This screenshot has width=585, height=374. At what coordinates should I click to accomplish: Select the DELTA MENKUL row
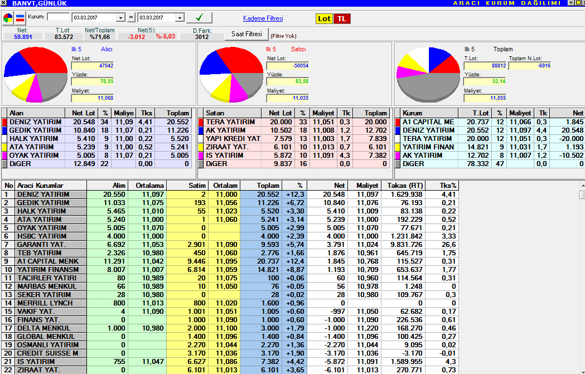click(x=230, y=328)
